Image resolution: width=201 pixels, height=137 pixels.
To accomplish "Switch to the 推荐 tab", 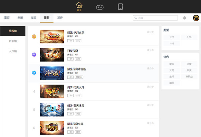I will [7, 18].
